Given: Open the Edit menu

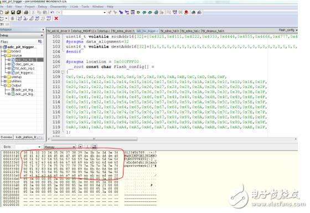Looking at the screenshot, I should pos(9,7).
